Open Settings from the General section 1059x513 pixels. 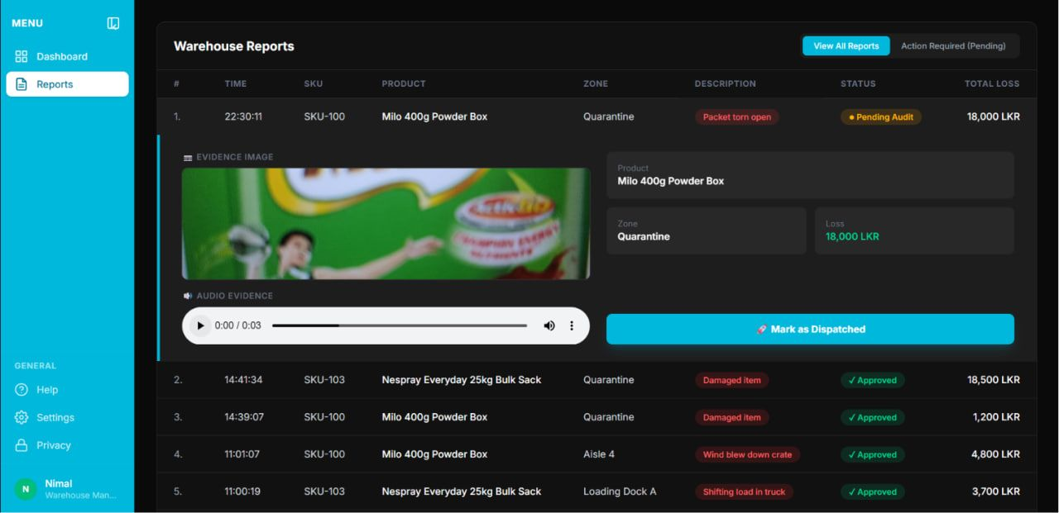point(67,417)
